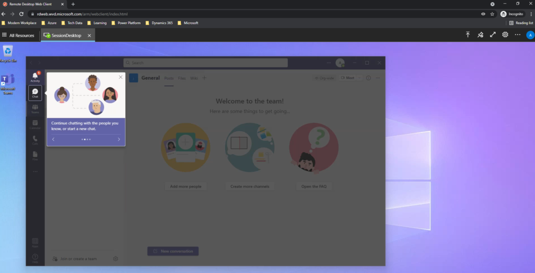Open channel more options ellipsis
The width and height of the screenshot is (535, 273).
pos(378,78)
